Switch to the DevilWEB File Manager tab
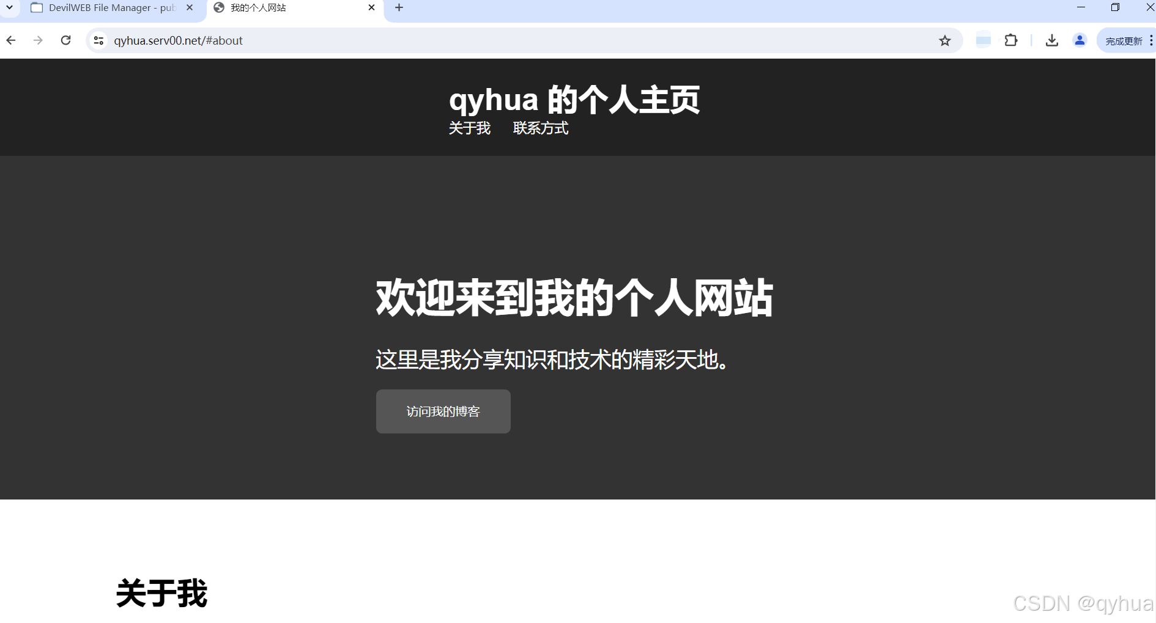The height and width of the screenshot is (623, 1156). [x=104, y=7]
